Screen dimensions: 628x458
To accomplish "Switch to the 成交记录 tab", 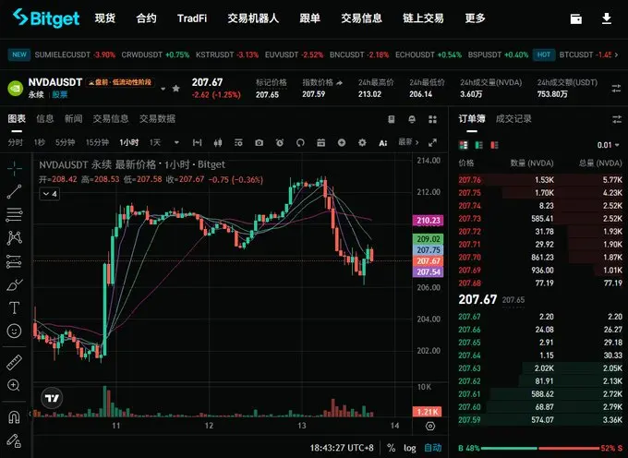I will pos(513,118).
